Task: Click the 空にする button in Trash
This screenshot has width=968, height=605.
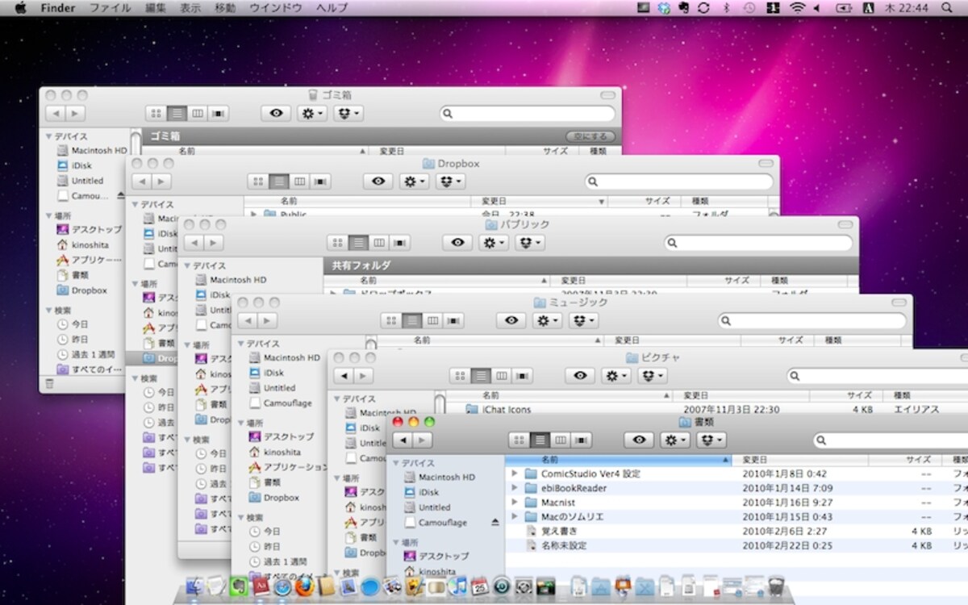Action: (590, 136)
